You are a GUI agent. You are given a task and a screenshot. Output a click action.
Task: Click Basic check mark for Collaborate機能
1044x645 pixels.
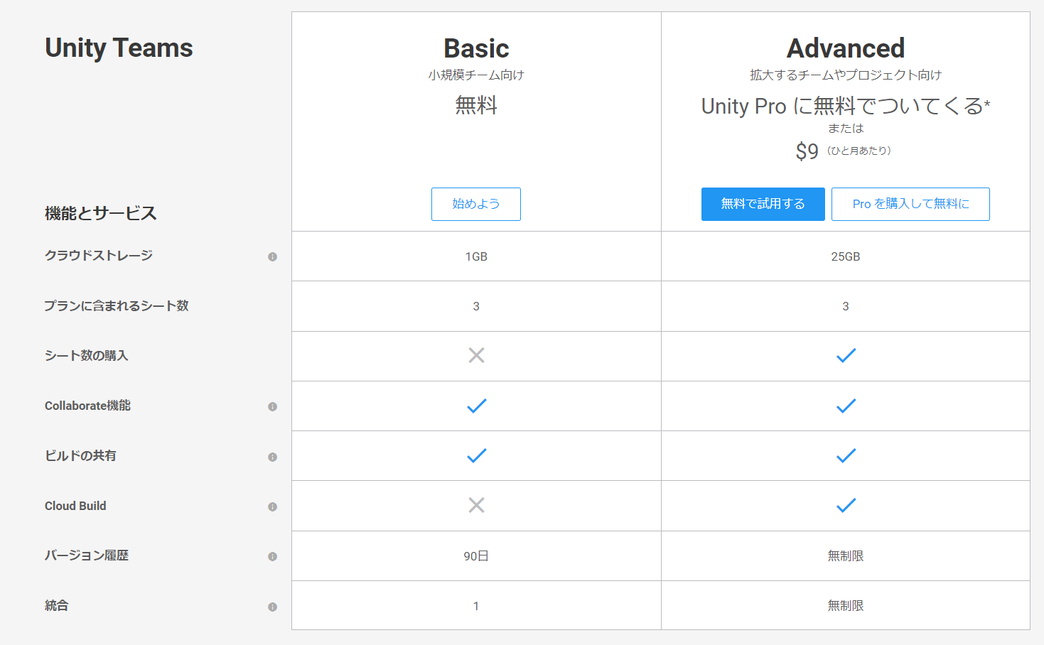[x=476, y=406]
